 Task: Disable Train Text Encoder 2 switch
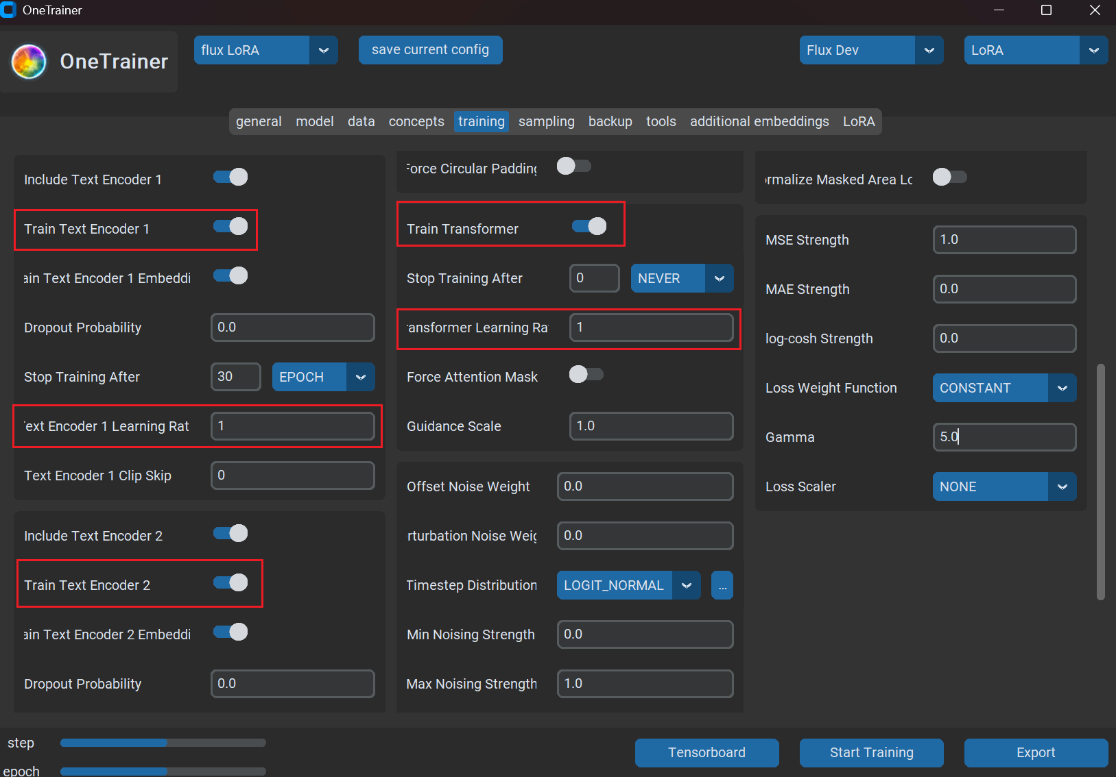click(230, 582)
